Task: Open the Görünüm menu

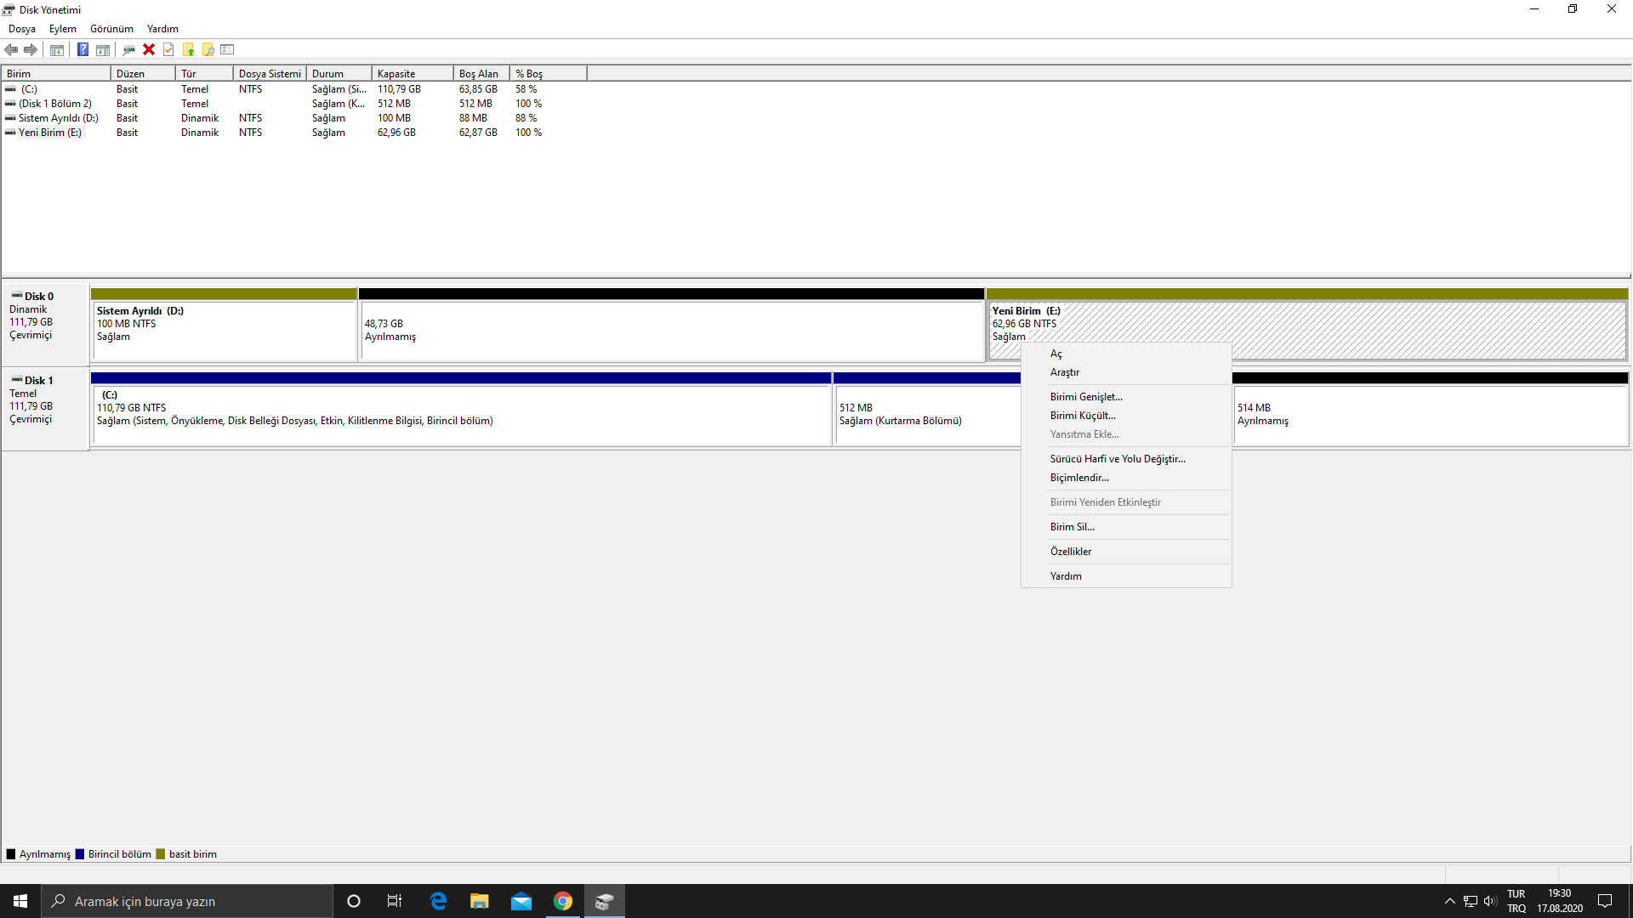Action: 111,29
